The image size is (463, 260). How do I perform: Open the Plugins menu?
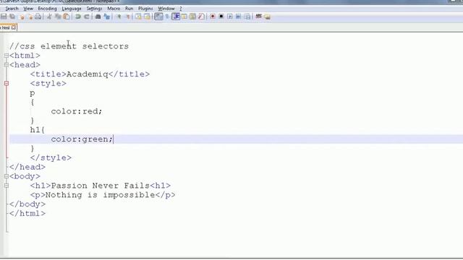[145, 9]
